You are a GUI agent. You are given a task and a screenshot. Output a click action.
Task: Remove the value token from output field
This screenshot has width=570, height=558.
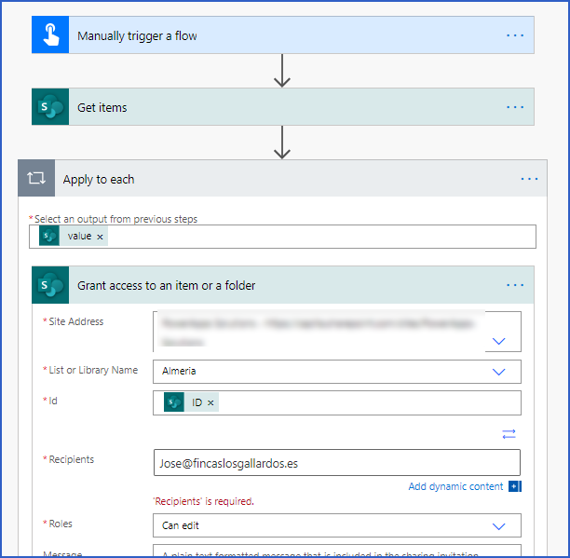100,237
